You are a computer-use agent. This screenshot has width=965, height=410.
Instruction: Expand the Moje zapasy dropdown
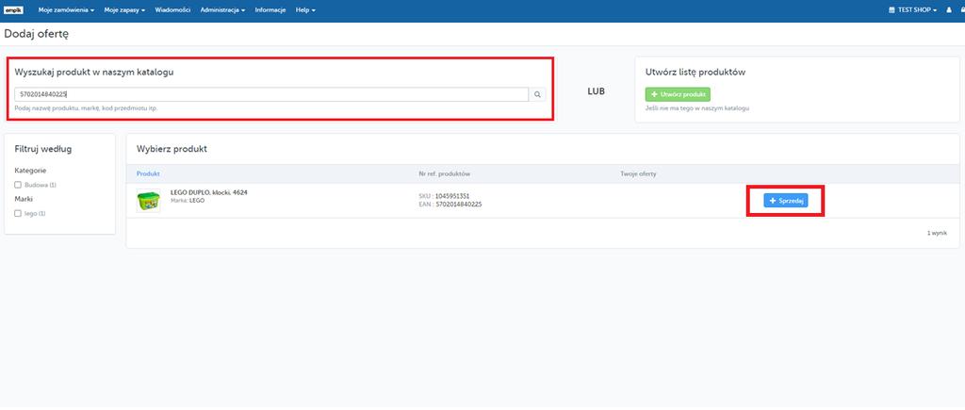pos(125,10)
